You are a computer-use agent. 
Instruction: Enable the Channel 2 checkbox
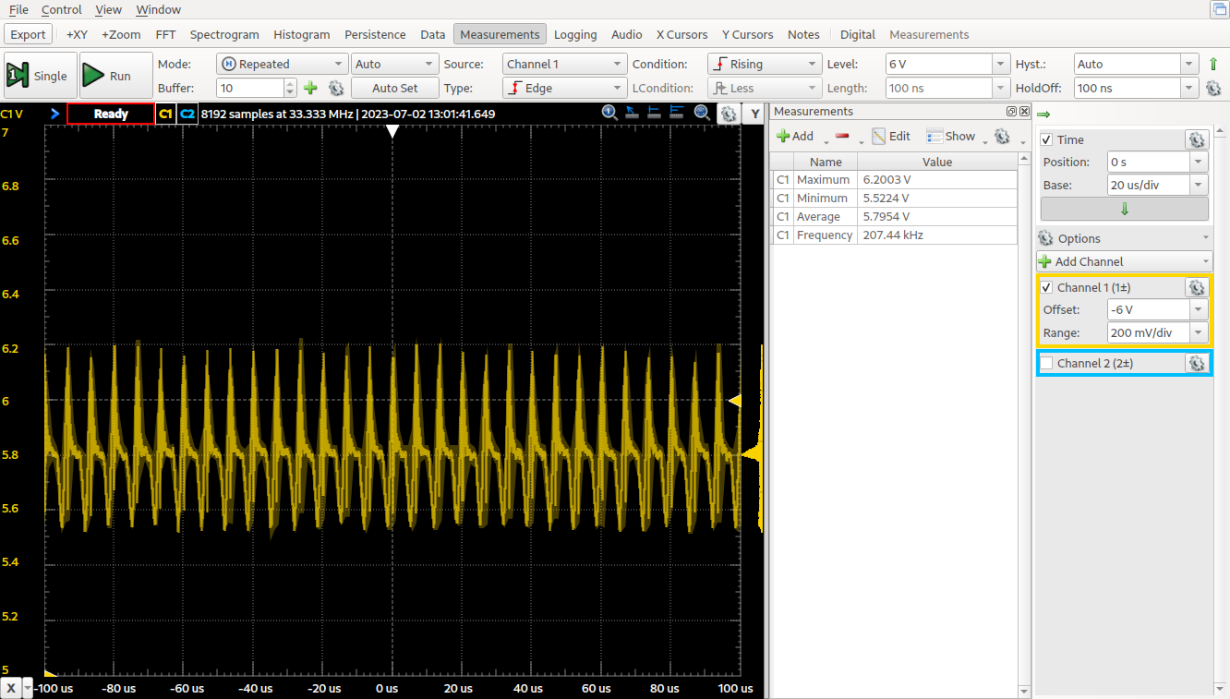(1046, 363)
